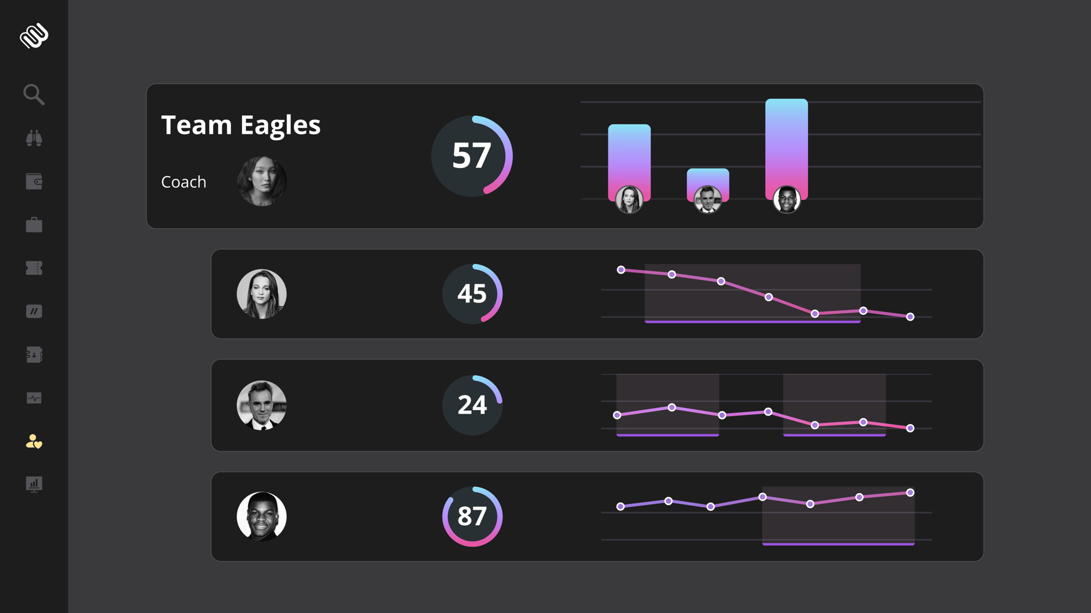The image size is (1091, 613).
Task: Open the member row with score 45
Action: (597, 294)
